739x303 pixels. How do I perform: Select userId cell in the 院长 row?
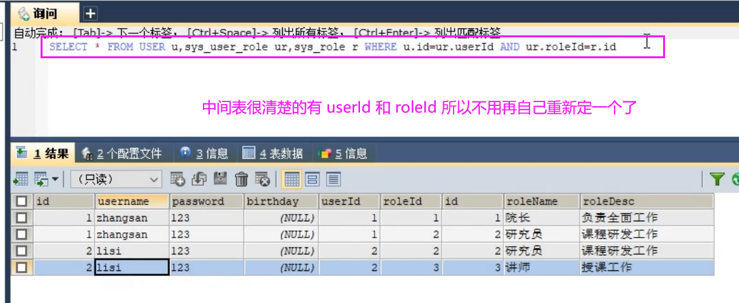coord(350,218)
